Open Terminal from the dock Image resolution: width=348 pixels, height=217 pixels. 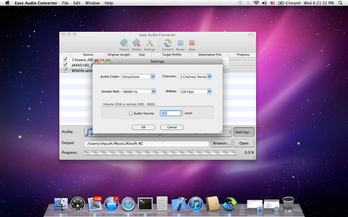pyautogui.click(x=145, y=203)
